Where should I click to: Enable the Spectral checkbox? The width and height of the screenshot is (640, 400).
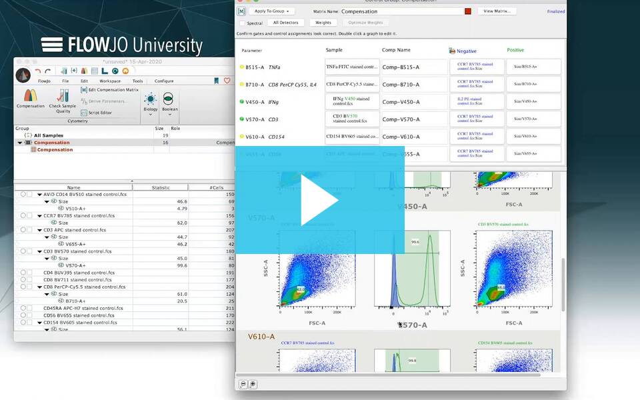pos(243,23)
